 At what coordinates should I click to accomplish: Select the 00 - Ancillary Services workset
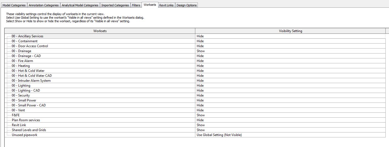pyautogui.click(x=28, y=36)
